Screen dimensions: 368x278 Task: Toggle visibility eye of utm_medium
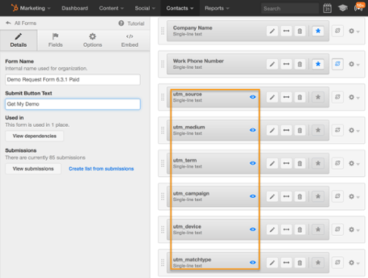[252, 130]
